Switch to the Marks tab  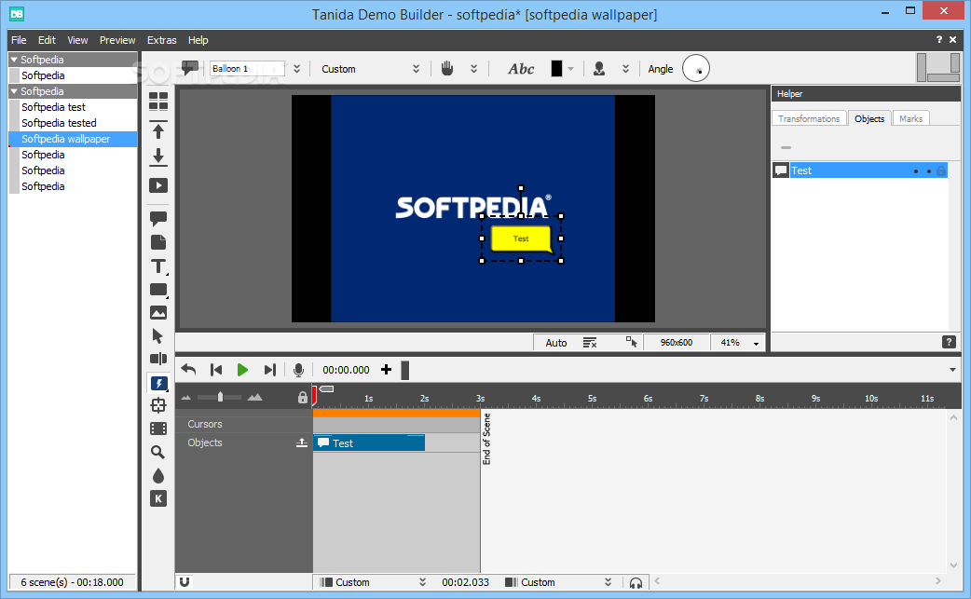coord(911,119)
